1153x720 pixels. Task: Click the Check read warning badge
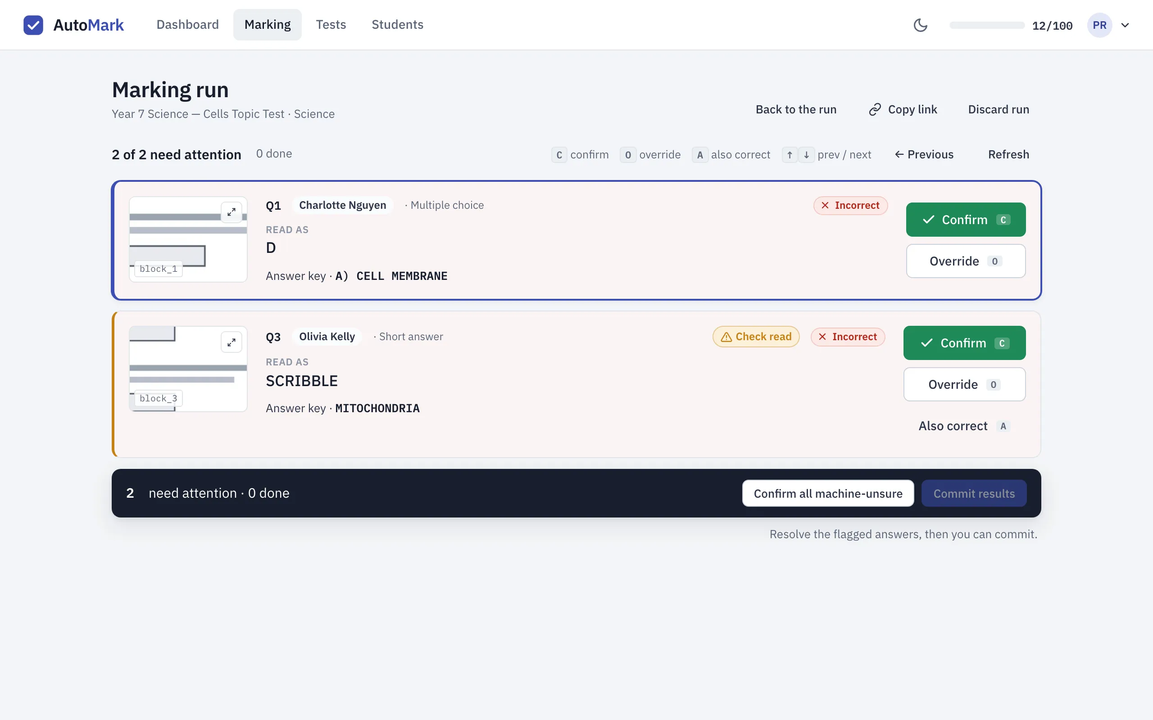pos(756,337)
